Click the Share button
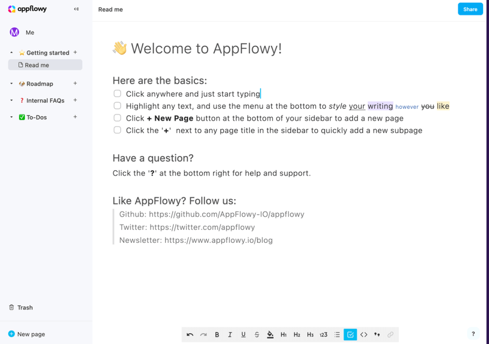The height and width of the screenshot is (344, 489). click(470, 9)
